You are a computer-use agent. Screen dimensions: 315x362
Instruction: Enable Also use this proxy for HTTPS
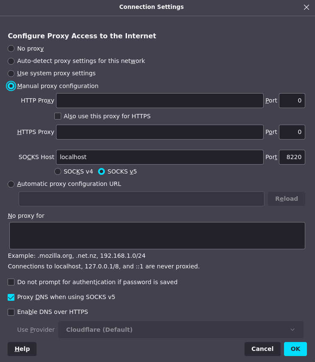pyautogui.click(x=57, y=116)
